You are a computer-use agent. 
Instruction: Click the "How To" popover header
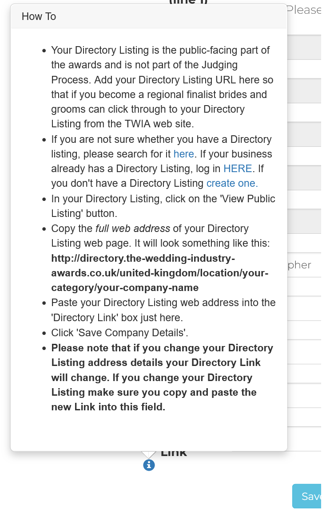coord(149,16)
